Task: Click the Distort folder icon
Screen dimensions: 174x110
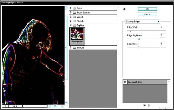Action: coord(74,17)
